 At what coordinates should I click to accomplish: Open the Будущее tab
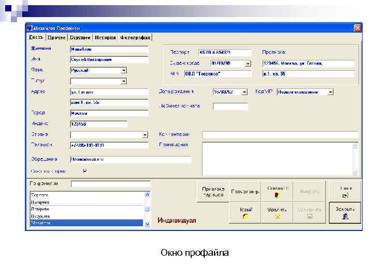click(80, 38)
